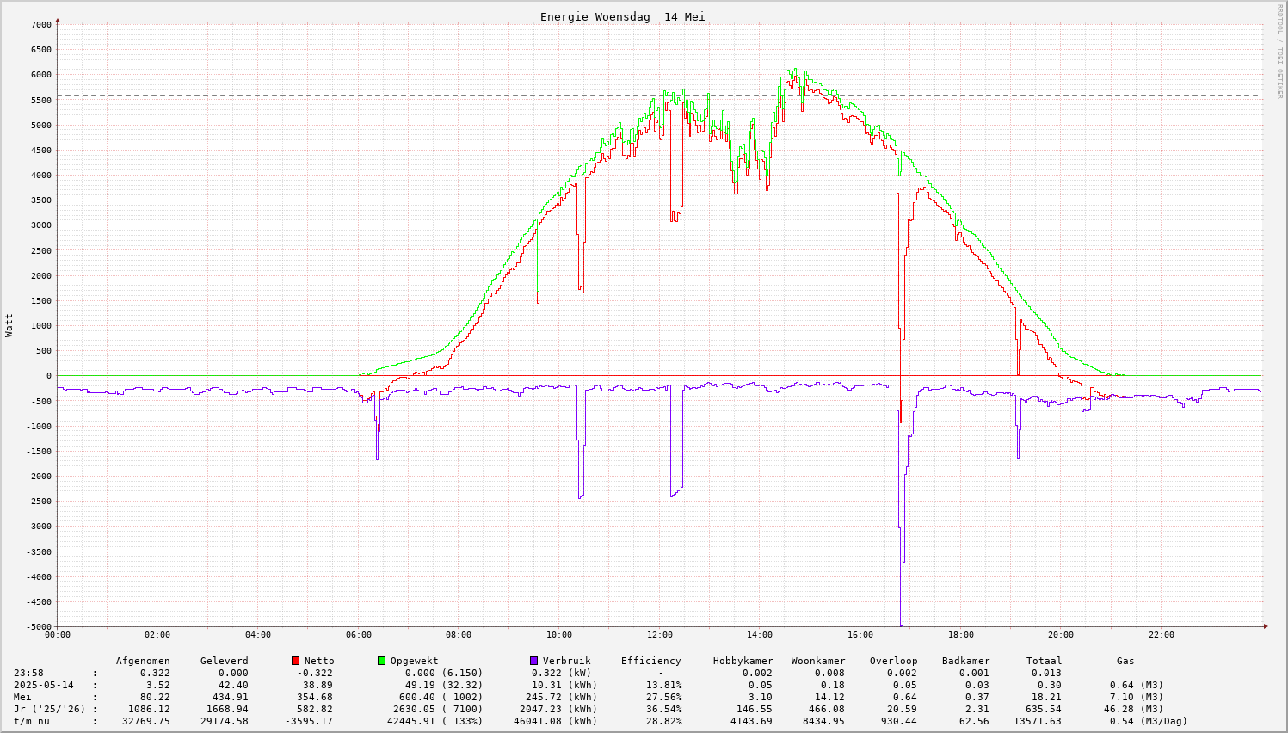
Task: Click the Efficiency column header
Action: [650, 661]
